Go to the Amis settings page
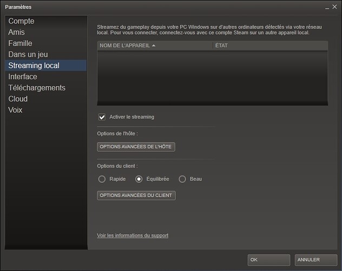 coord(16,33)
